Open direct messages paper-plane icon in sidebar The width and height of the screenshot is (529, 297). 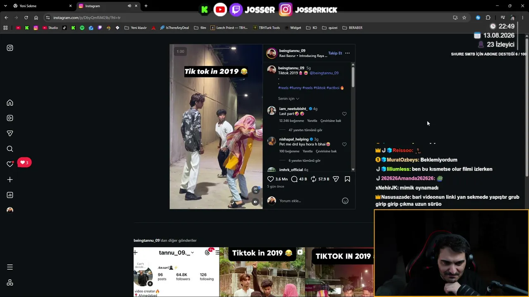10,133
